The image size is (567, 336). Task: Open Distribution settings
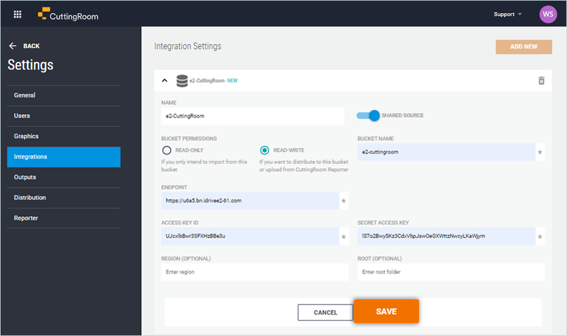(x=64, y=198)
